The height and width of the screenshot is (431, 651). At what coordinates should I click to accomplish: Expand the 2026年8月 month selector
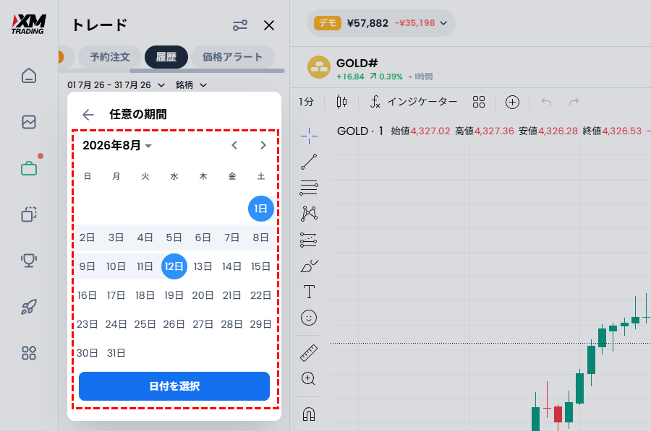click(x=117, y=145)
